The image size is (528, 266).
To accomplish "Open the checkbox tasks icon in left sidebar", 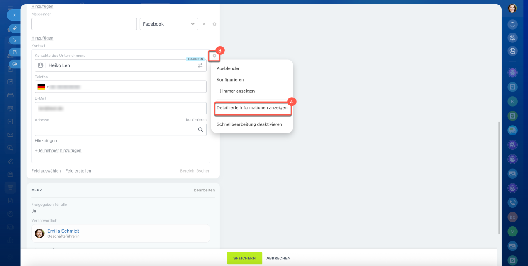I will (10, 121).
